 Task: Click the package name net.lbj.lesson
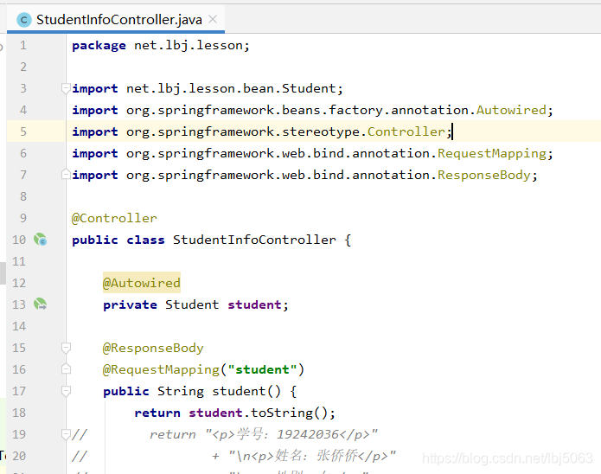(x=189, y=46)
